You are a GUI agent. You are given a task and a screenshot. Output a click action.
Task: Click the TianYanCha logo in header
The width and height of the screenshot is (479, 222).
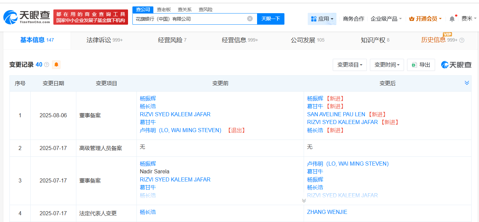click(x=27, y=17)
